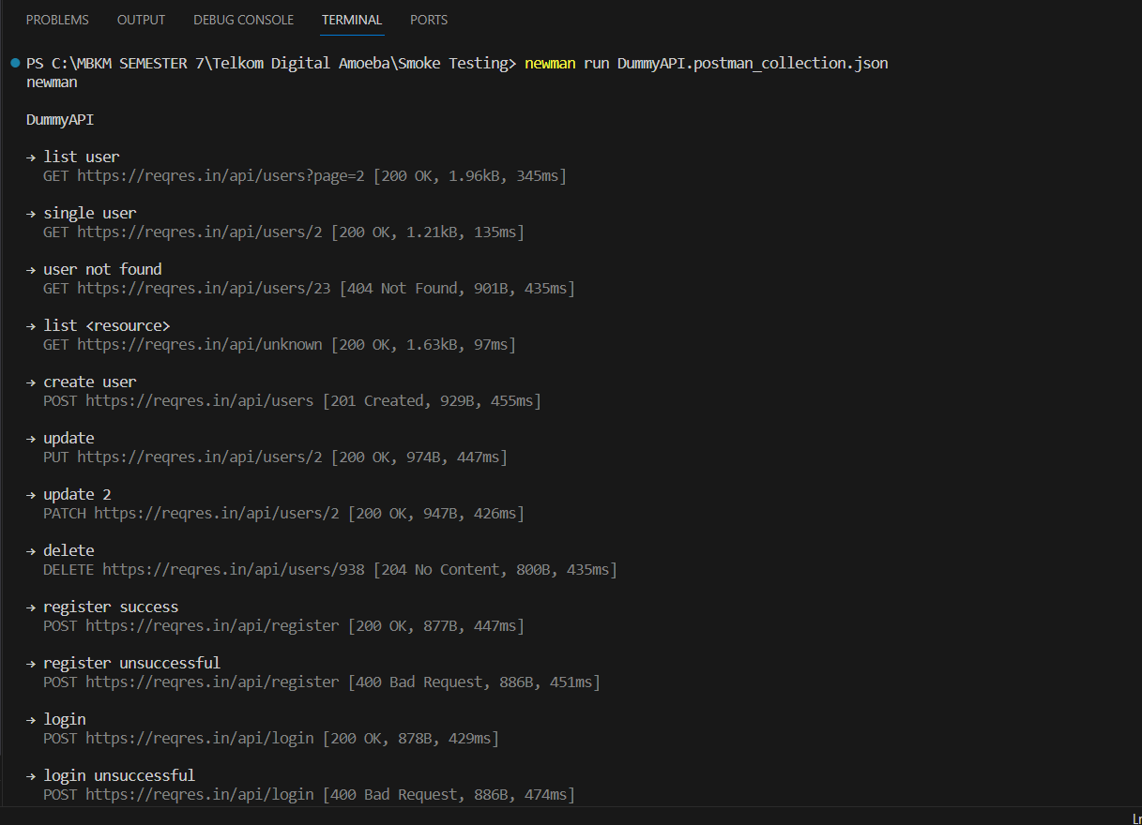
Task: Click the PUT api/users/2 URL
Action: pos(199,457)
